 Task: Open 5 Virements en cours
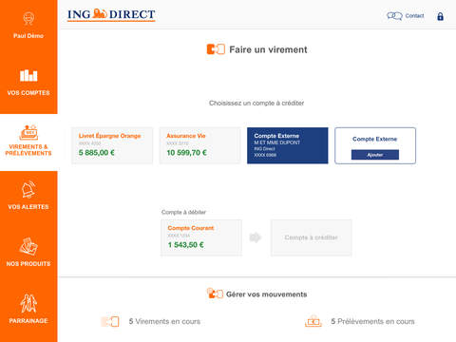tap(164, 321)
